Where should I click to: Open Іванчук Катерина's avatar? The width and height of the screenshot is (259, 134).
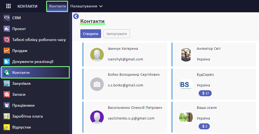pos(97,55)
